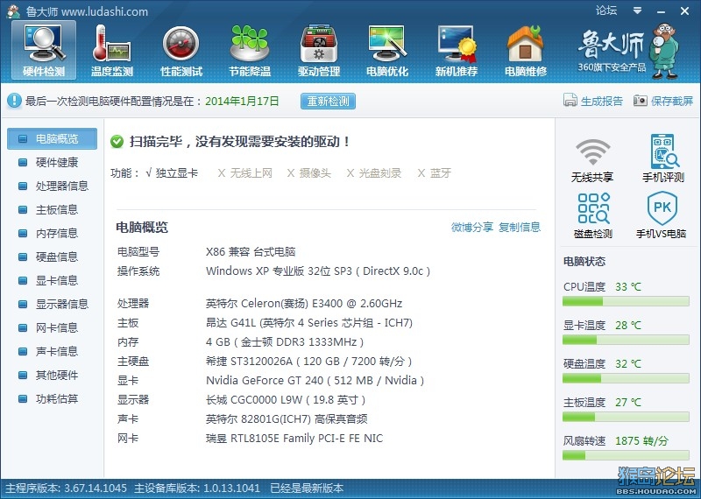The image size is (701, 499).
Task: Click the 希捷 ST3120026A hard disk value
Action: (309, 361)
